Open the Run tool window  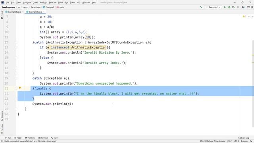coord(8,138)
